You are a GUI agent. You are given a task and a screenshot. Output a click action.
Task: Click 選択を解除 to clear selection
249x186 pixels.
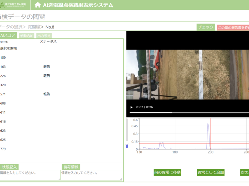tap(9, 49)
